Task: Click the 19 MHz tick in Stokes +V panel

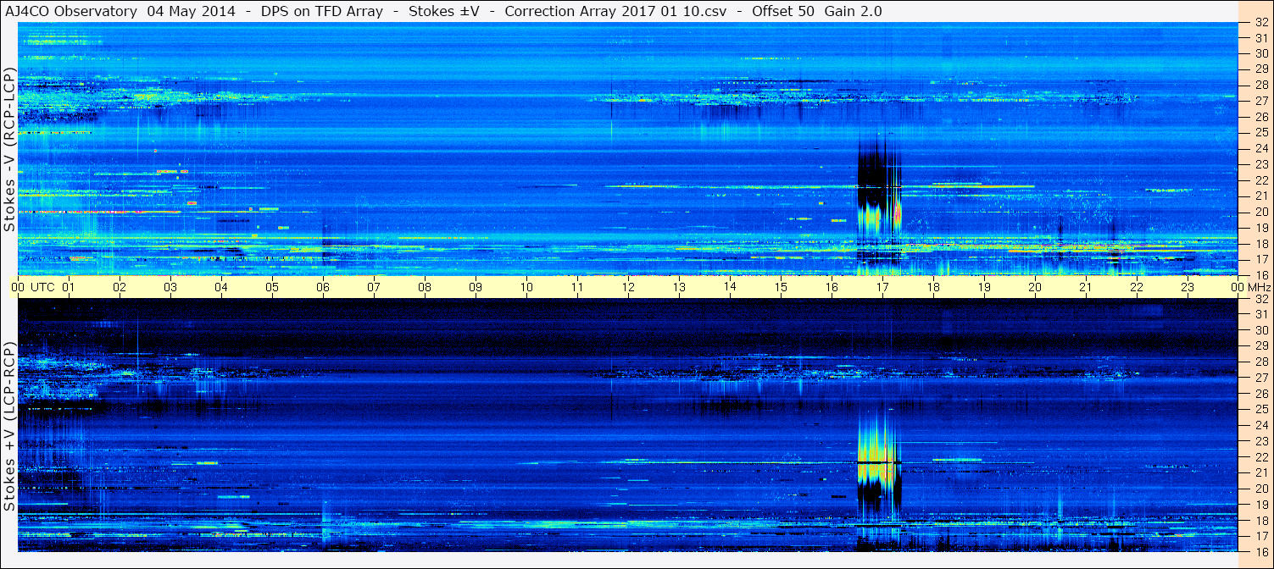Action: pyautogui.click(x=1260, y=504)
